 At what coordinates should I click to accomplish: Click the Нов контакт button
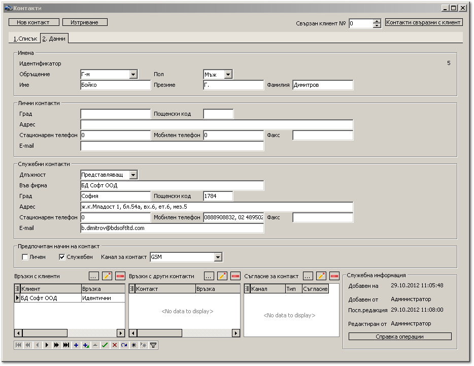pos(34,22)
